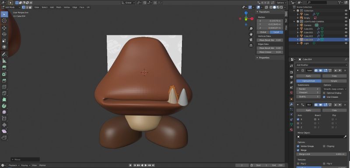Remove the Mirror modifier with X
This screenshot has height=168, width=350.
345,105
